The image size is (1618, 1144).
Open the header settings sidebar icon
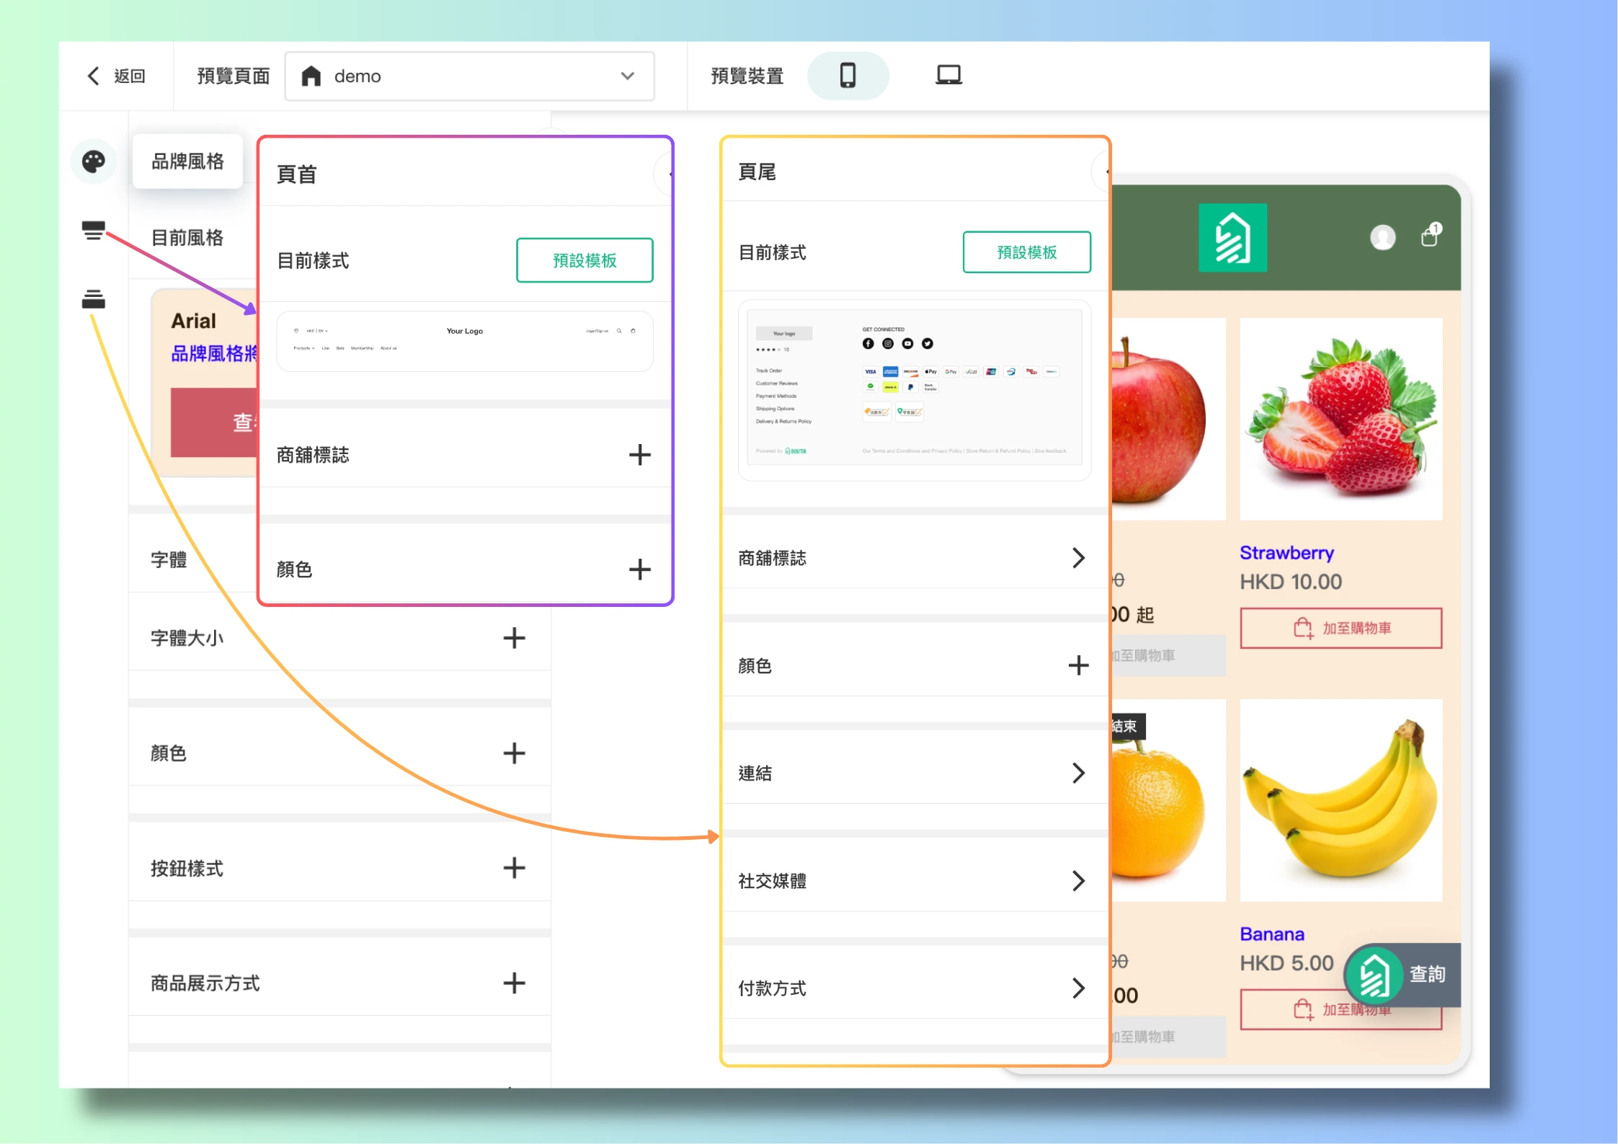point(93,231)
